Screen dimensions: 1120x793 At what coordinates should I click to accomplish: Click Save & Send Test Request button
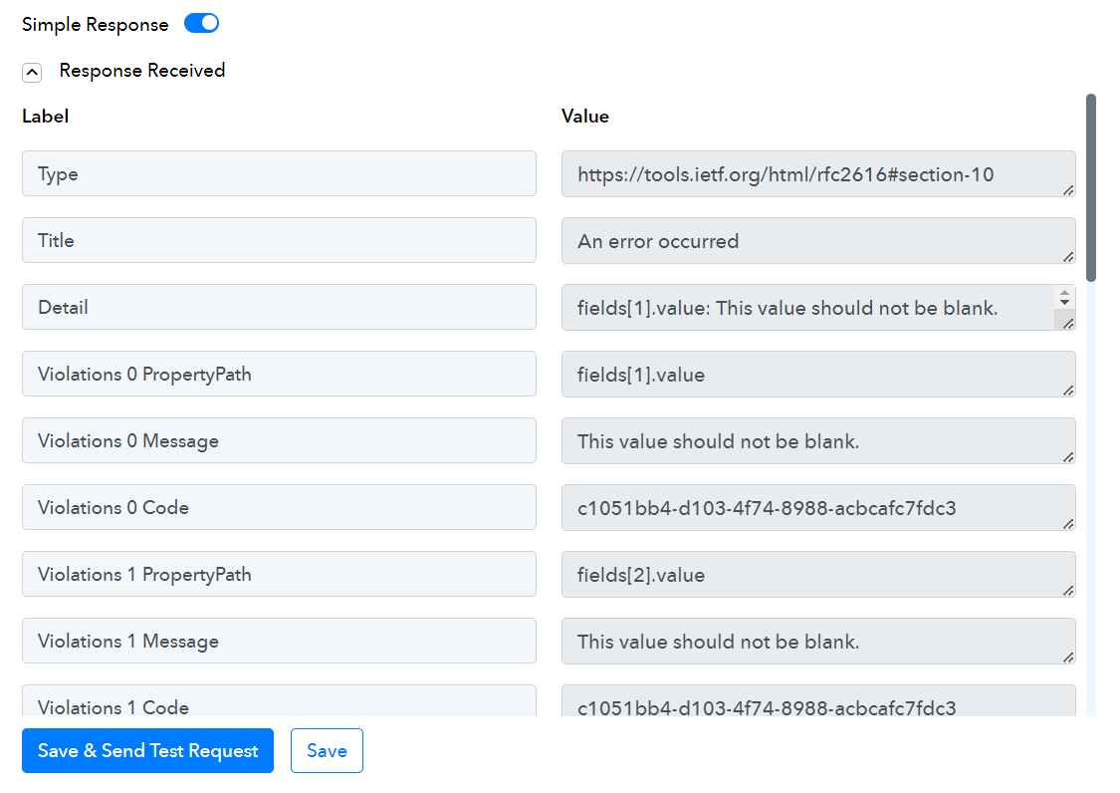coord(148,751)
